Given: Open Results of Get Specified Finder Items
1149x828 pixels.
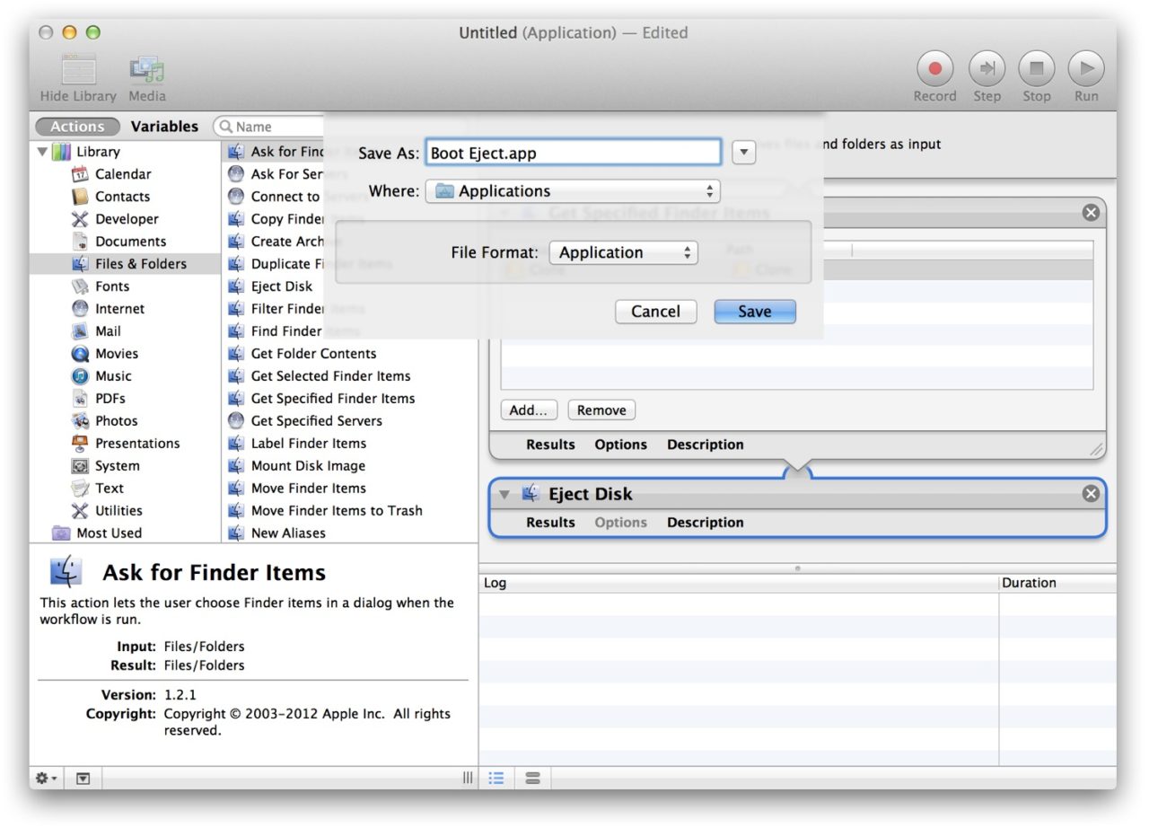Looking at the screenshot, I should tap(550, 445).
